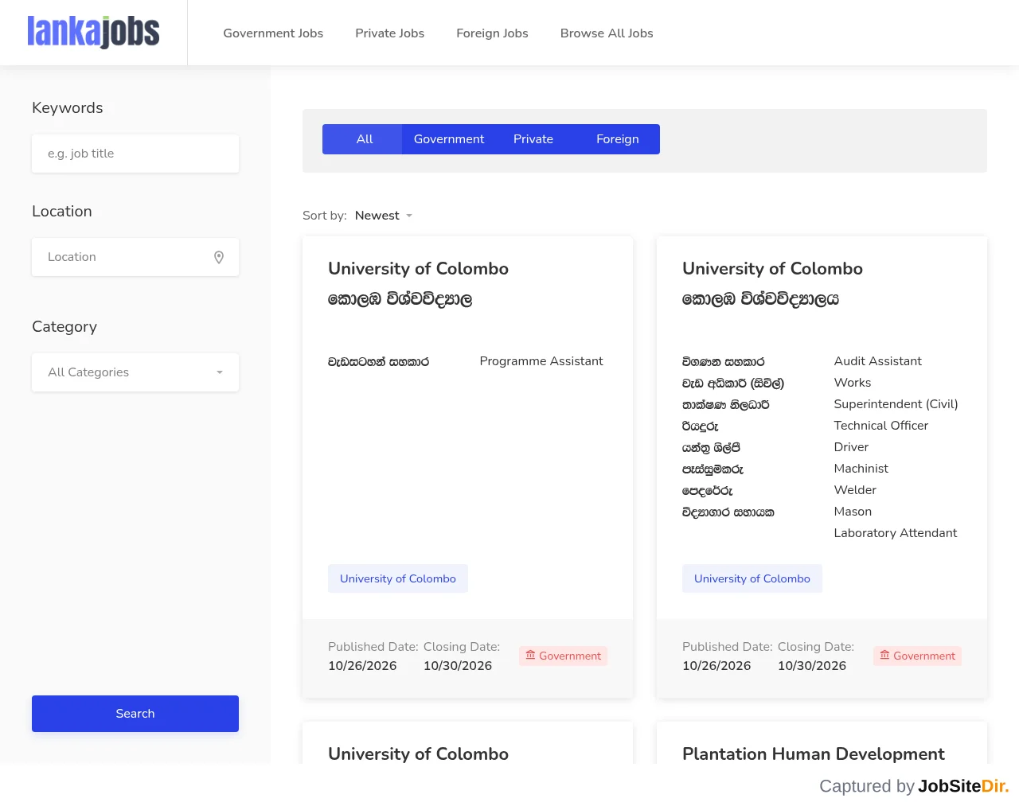Click the Technical Officer text
Screen dimensions: 1019x810
pyautogui.click(x=881, y=426)
